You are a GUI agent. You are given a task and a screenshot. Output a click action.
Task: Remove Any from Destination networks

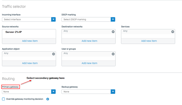[113, 32]
